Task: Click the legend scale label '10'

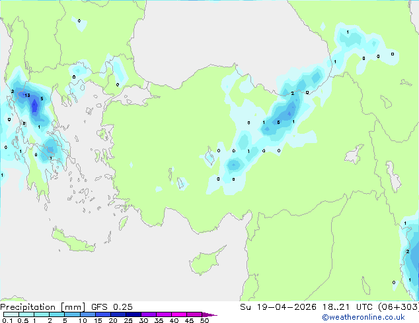Action: click(83, 320)
